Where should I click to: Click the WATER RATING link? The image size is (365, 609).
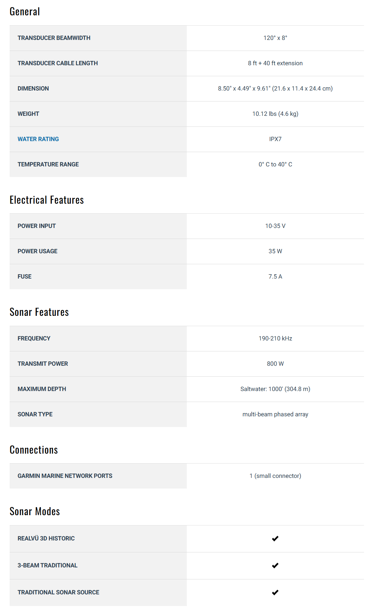click(38, 139)
